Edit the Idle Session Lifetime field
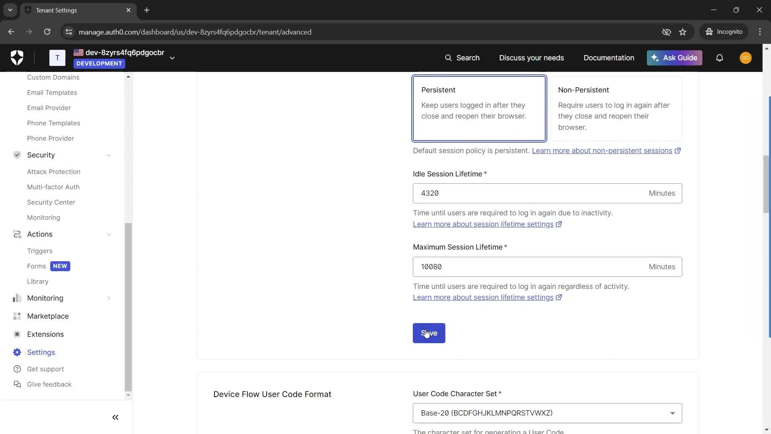Screen dimensions: 771x434 pos(547,193)
